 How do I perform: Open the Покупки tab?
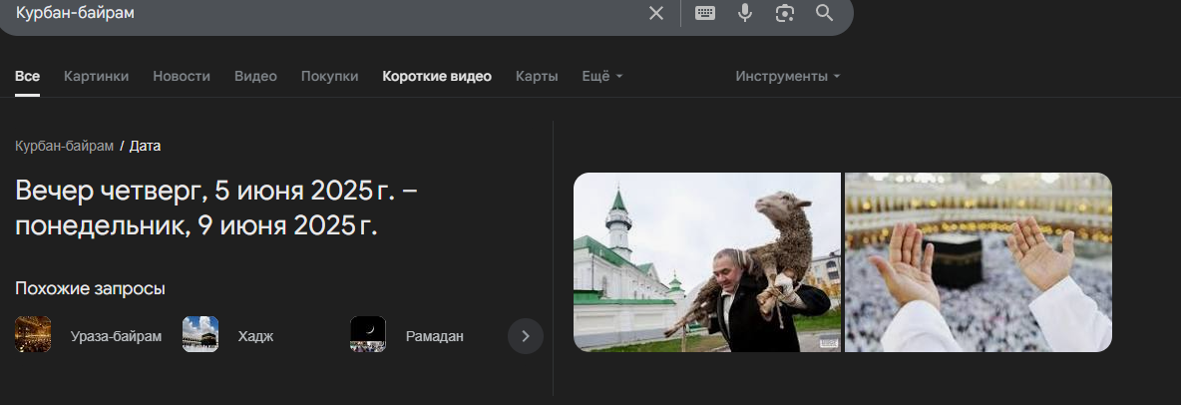[330, 76]
